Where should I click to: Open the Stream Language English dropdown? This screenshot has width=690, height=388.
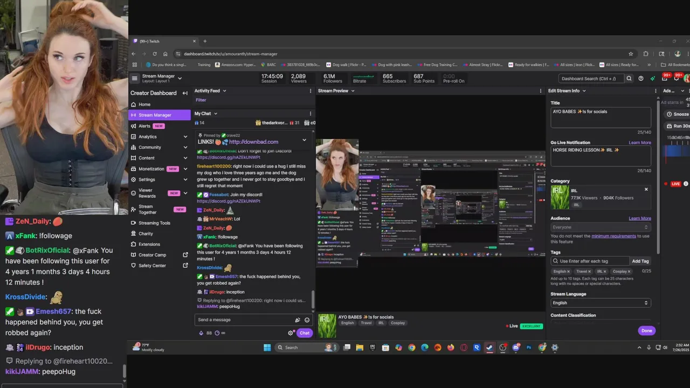click(601, 303)
